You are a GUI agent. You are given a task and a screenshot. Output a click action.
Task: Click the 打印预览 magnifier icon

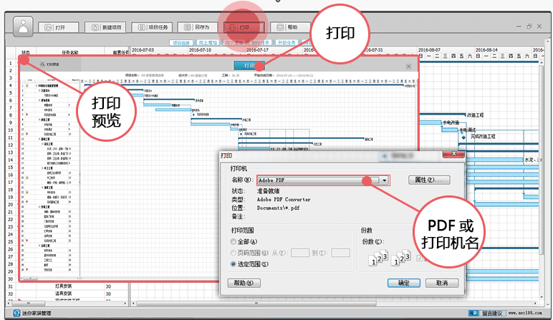(x=42, y=64)
